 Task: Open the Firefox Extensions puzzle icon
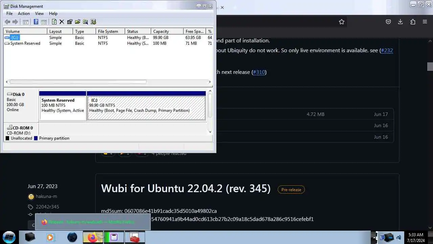tap(413, 22)
